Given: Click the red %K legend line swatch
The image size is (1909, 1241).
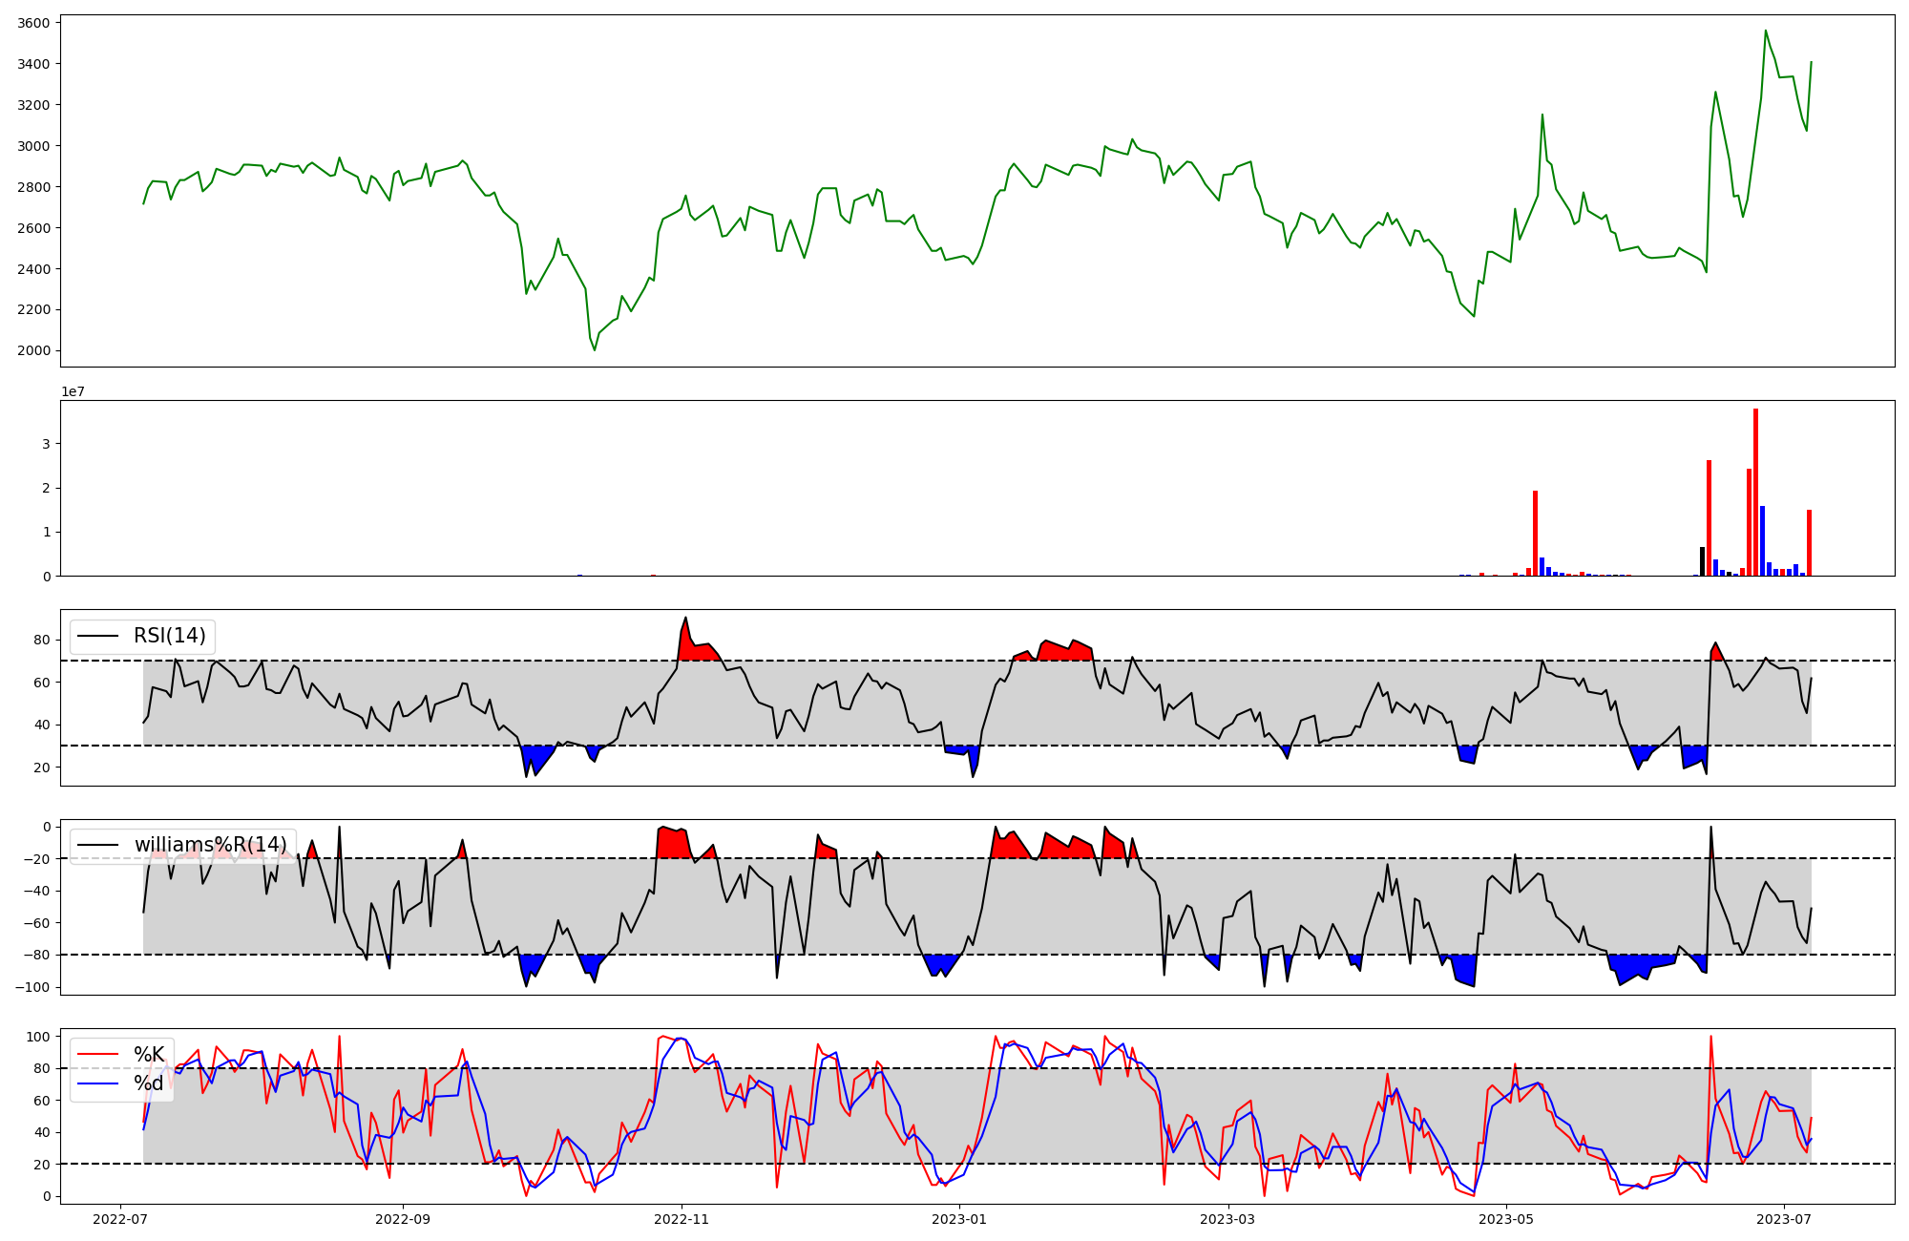Looking at the screenshot, I should pos(97,1054).
